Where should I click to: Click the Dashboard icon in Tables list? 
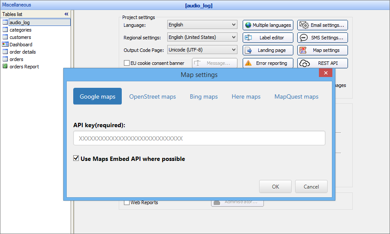pos(5,45)
